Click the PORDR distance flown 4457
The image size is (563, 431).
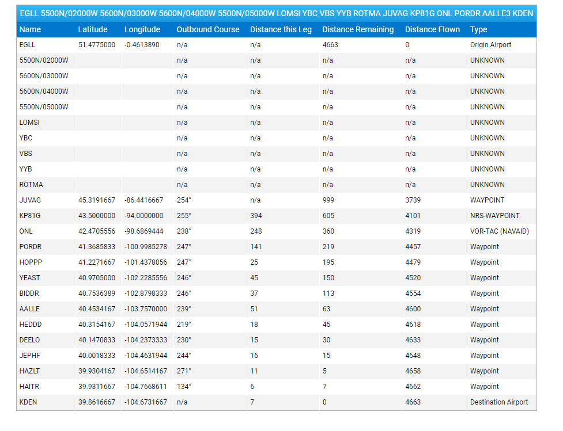point(413,247)
